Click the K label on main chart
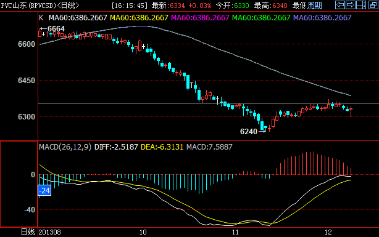 [41, 18]
